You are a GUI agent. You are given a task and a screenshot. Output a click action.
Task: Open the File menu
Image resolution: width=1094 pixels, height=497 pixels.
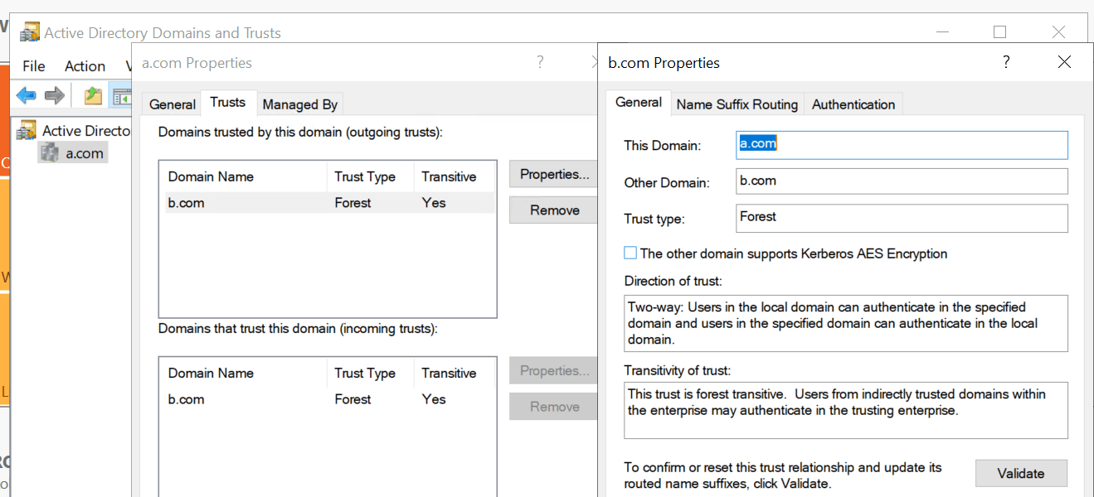click(x=34, y=66)
